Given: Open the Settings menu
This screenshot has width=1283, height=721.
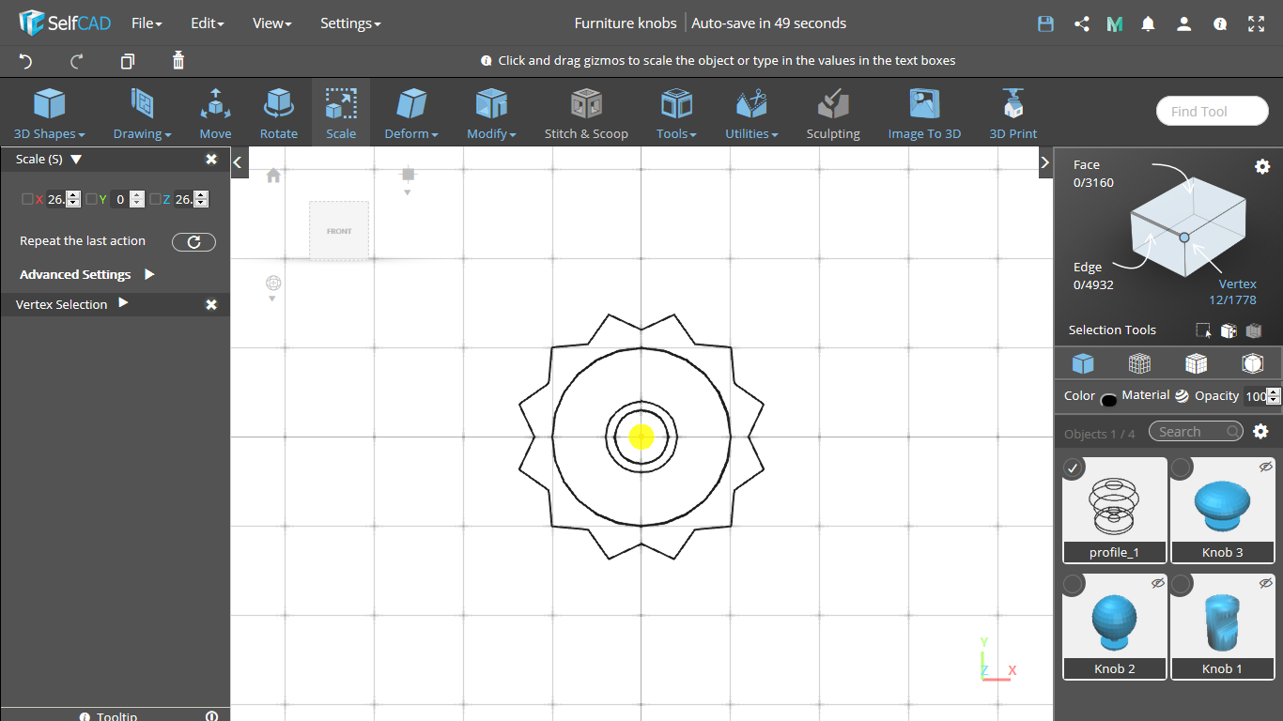Looking at the screenshot, I should click(x=350, y=23).
